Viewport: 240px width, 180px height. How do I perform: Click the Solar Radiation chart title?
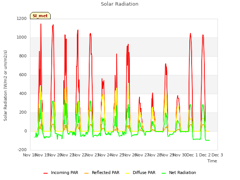click(120, 4)
